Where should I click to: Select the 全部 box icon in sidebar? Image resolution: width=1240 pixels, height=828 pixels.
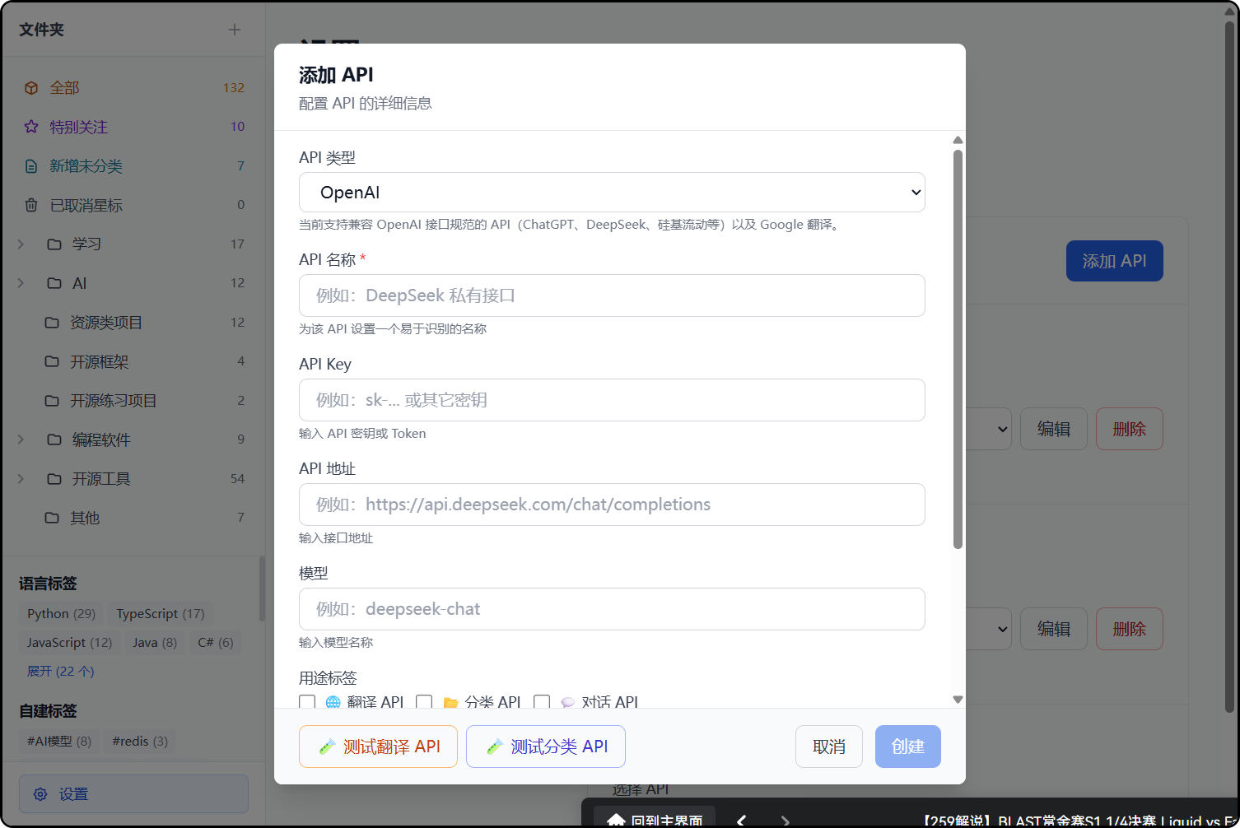[31, 87]
